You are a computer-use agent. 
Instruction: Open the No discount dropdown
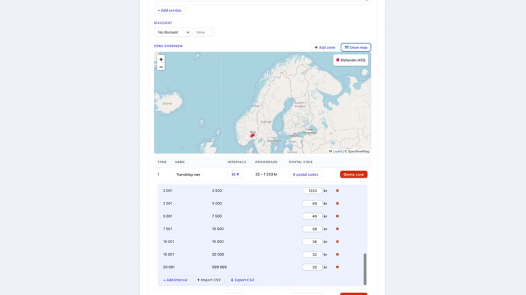click(172, 32)
